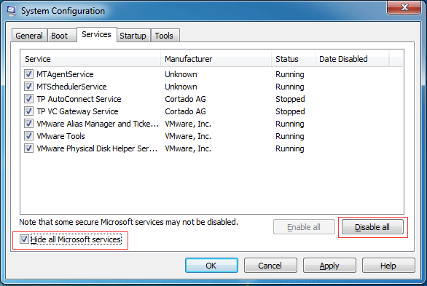Toggle the TP VC Gateway Service checkbox

tap(28, 111)
